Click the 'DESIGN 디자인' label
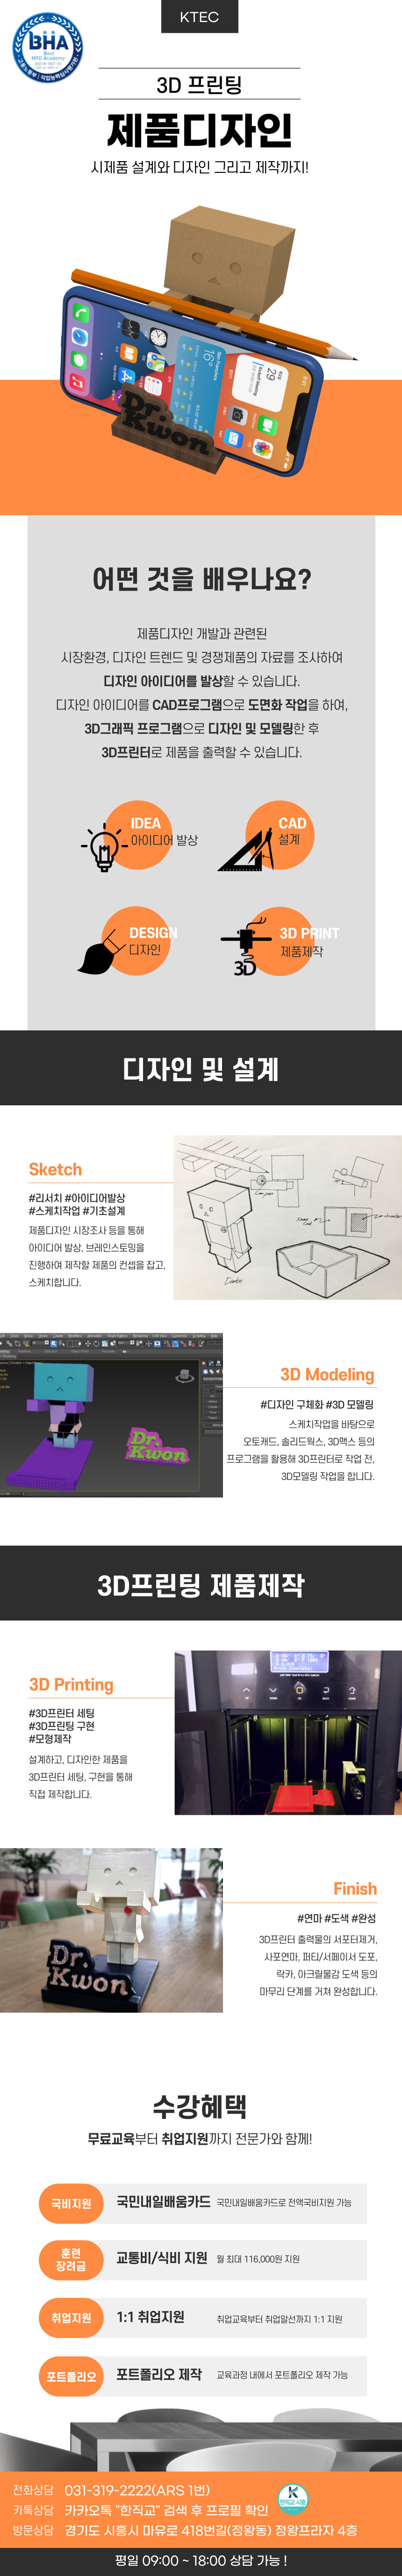 pos(153,941)
